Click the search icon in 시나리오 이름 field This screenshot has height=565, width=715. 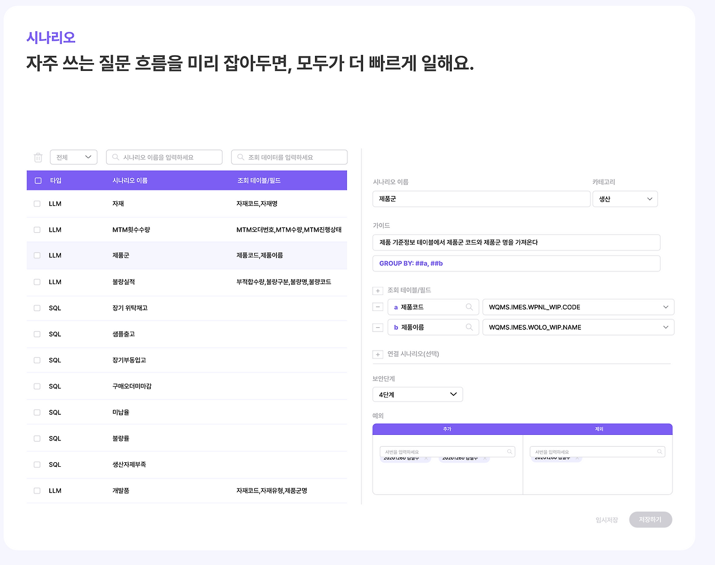115,157
